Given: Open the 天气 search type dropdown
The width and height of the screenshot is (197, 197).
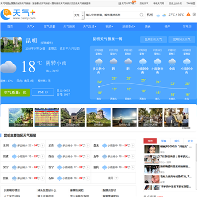Looking at the screenshot, I should coord(79,15).
